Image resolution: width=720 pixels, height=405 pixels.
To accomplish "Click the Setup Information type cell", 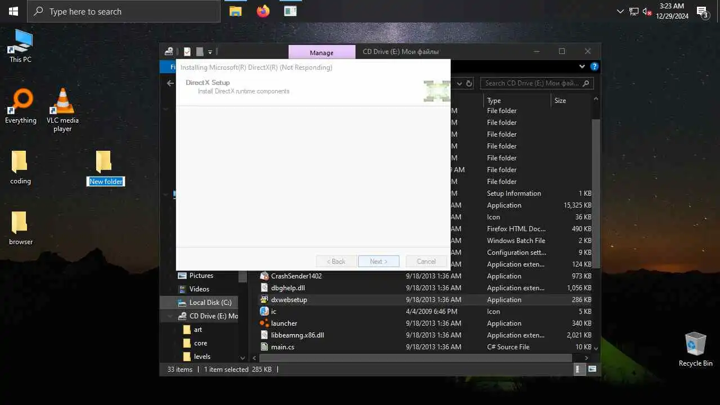I will [x=514, y=193].
